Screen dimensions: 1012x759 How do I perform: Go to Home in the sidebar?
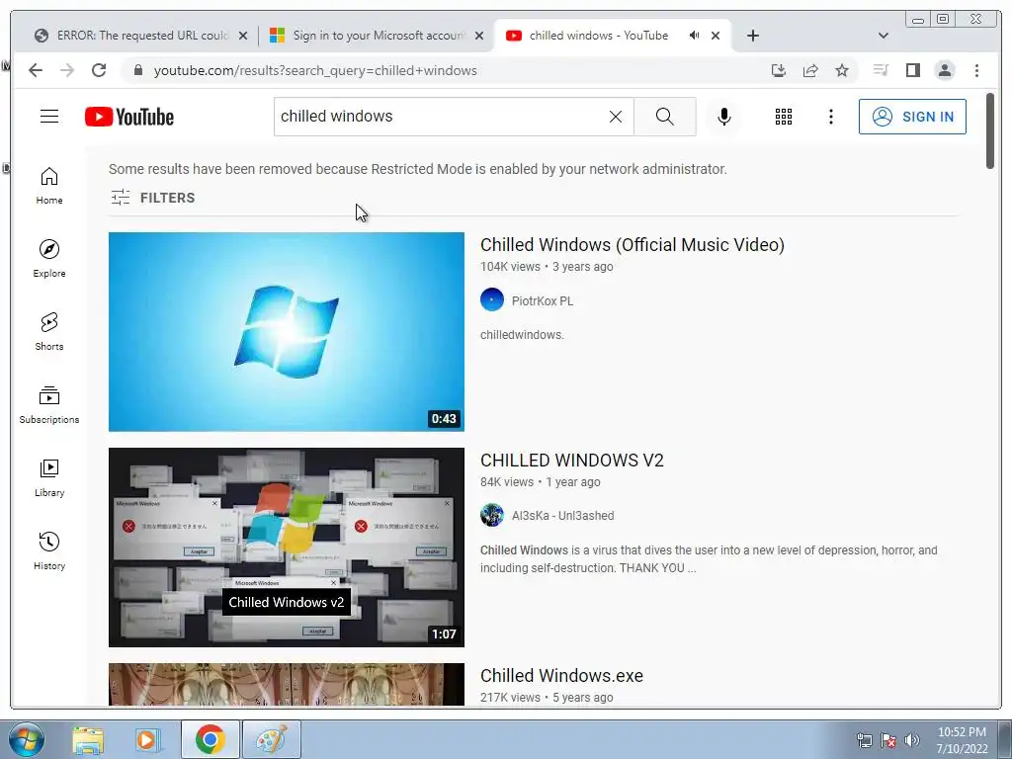[49, 186]
